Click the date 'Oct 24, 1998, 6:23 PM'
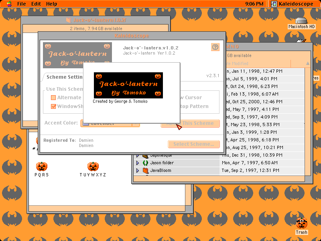The image size is (321, 241). coord(254,86)
